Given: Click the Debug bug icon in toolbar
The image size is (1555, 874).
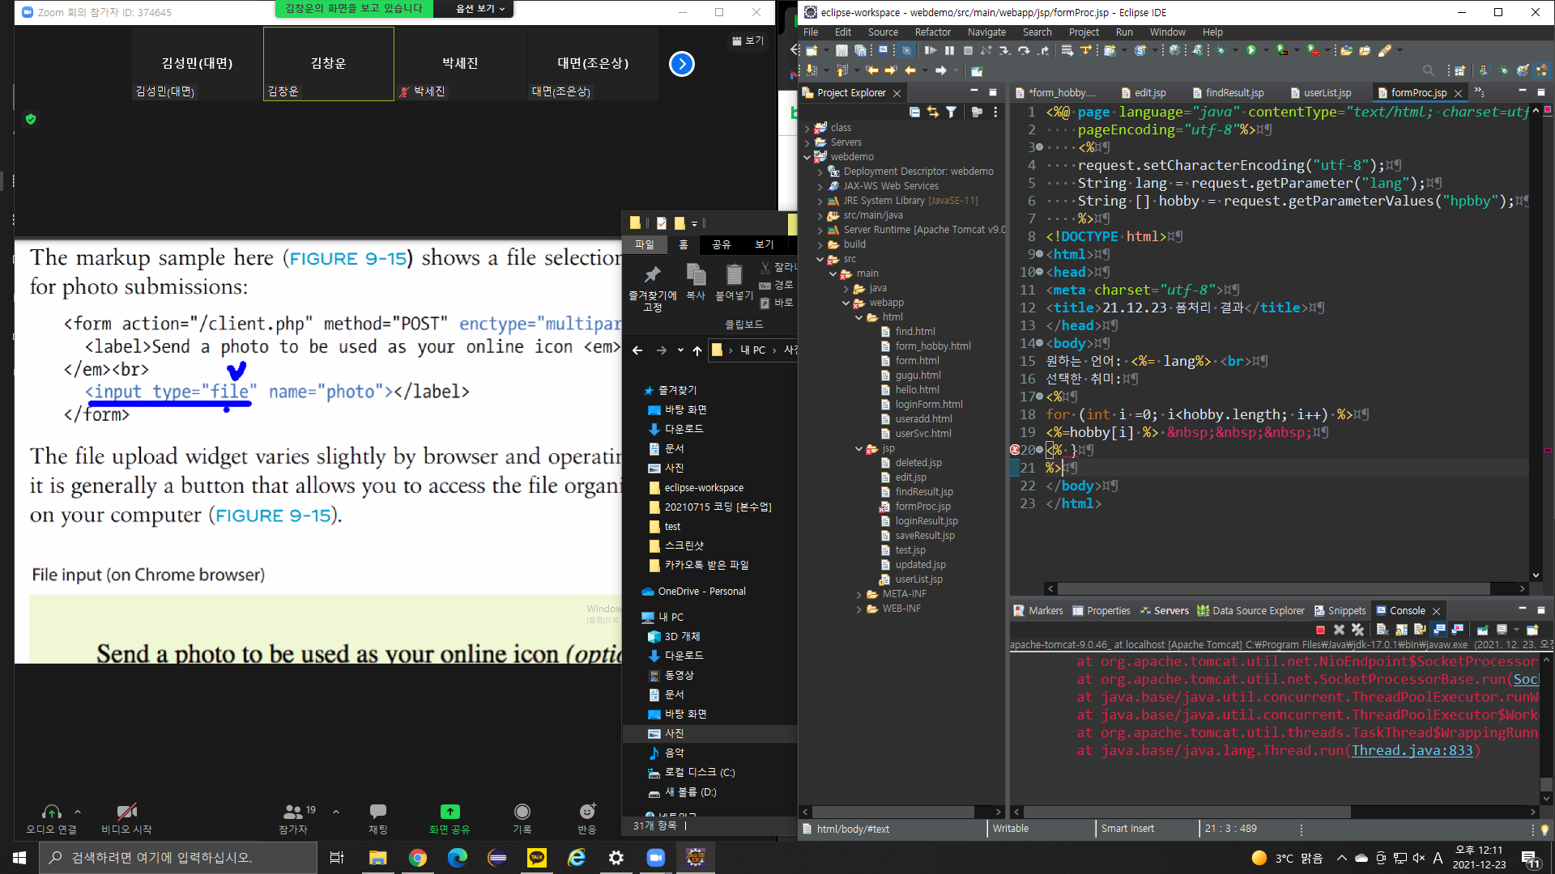Looking at the screenshot, I should (1221, 50).
